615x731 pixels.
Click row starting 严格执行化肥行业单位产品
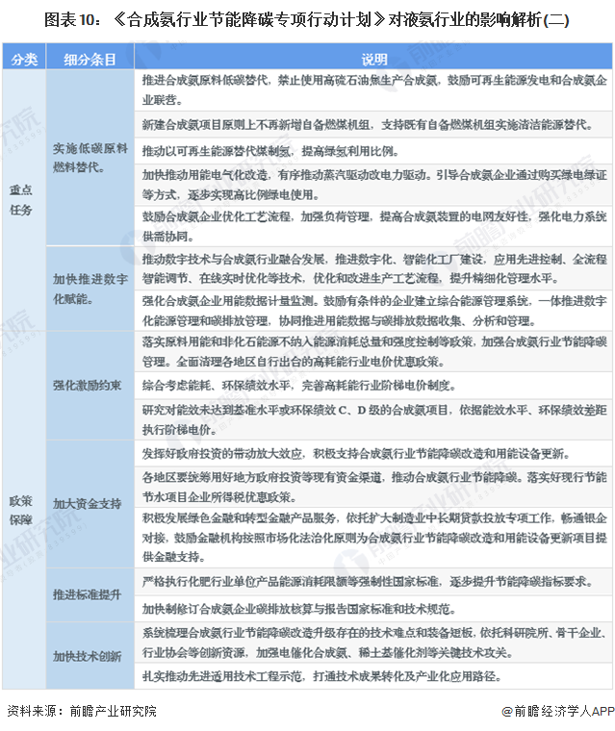(x=373, y=582)
